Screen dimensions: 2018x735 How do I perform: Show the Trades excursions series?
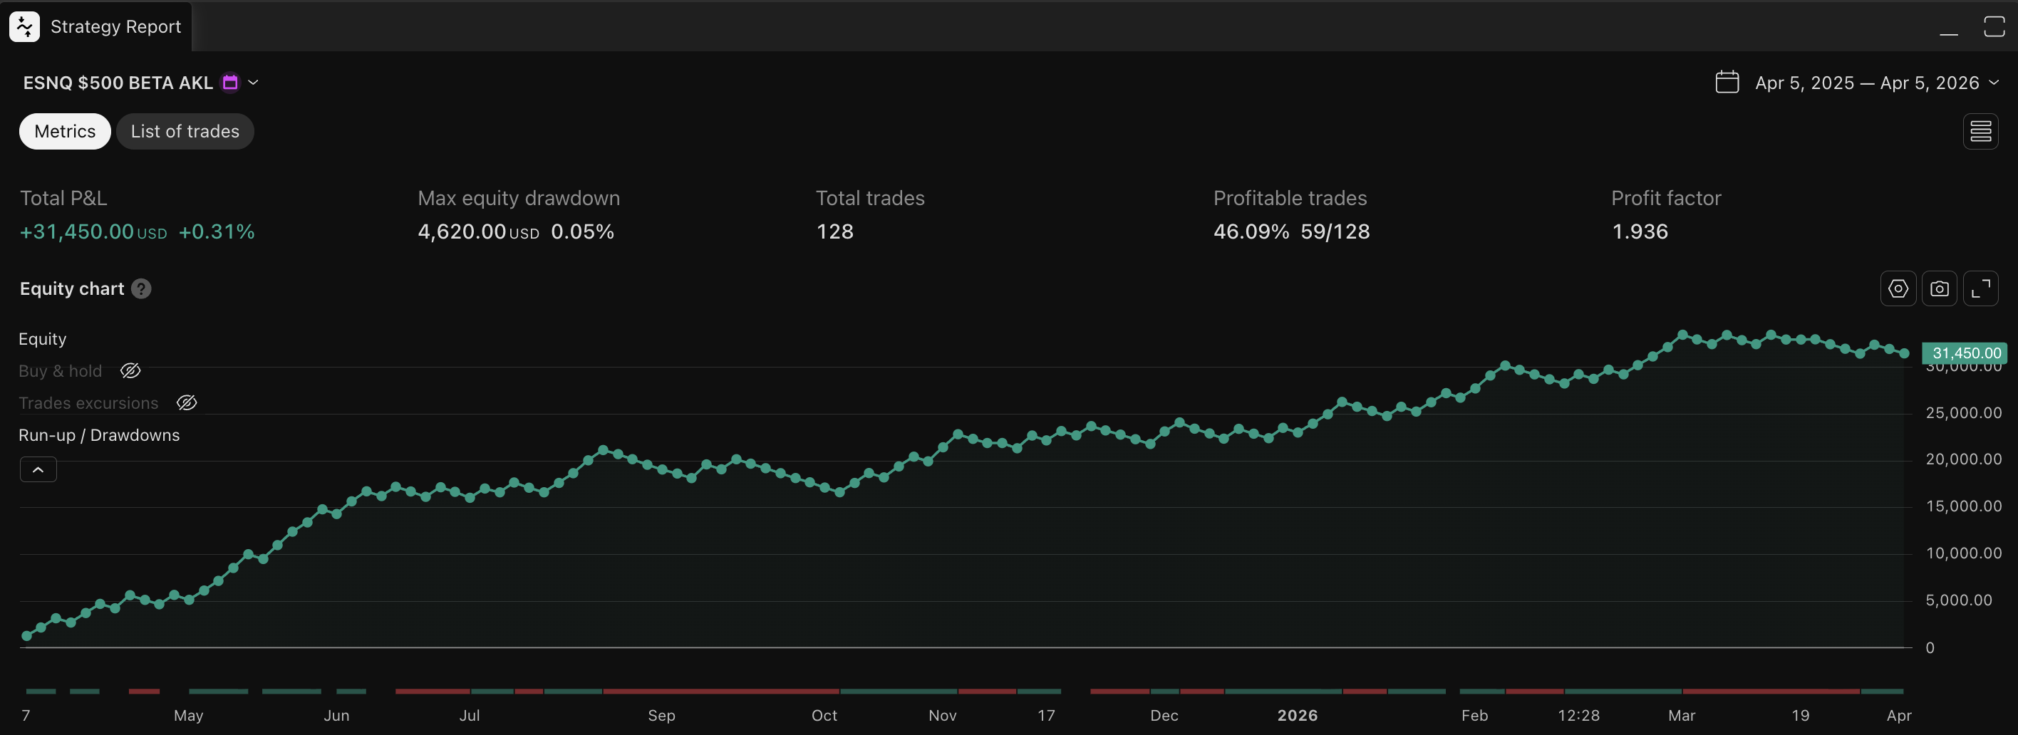187,403
